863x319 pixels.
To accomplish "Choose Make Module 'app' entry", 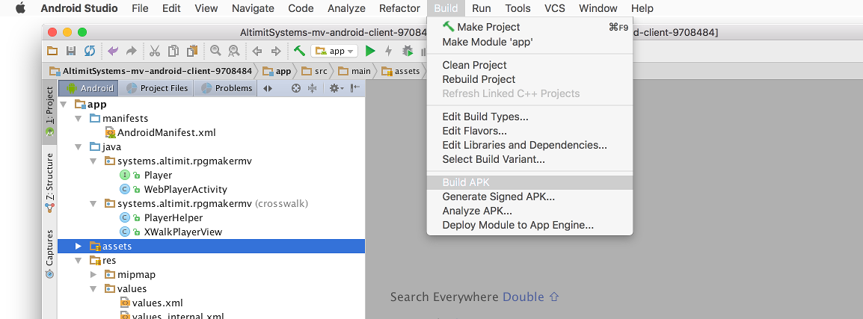I will 529,42.
